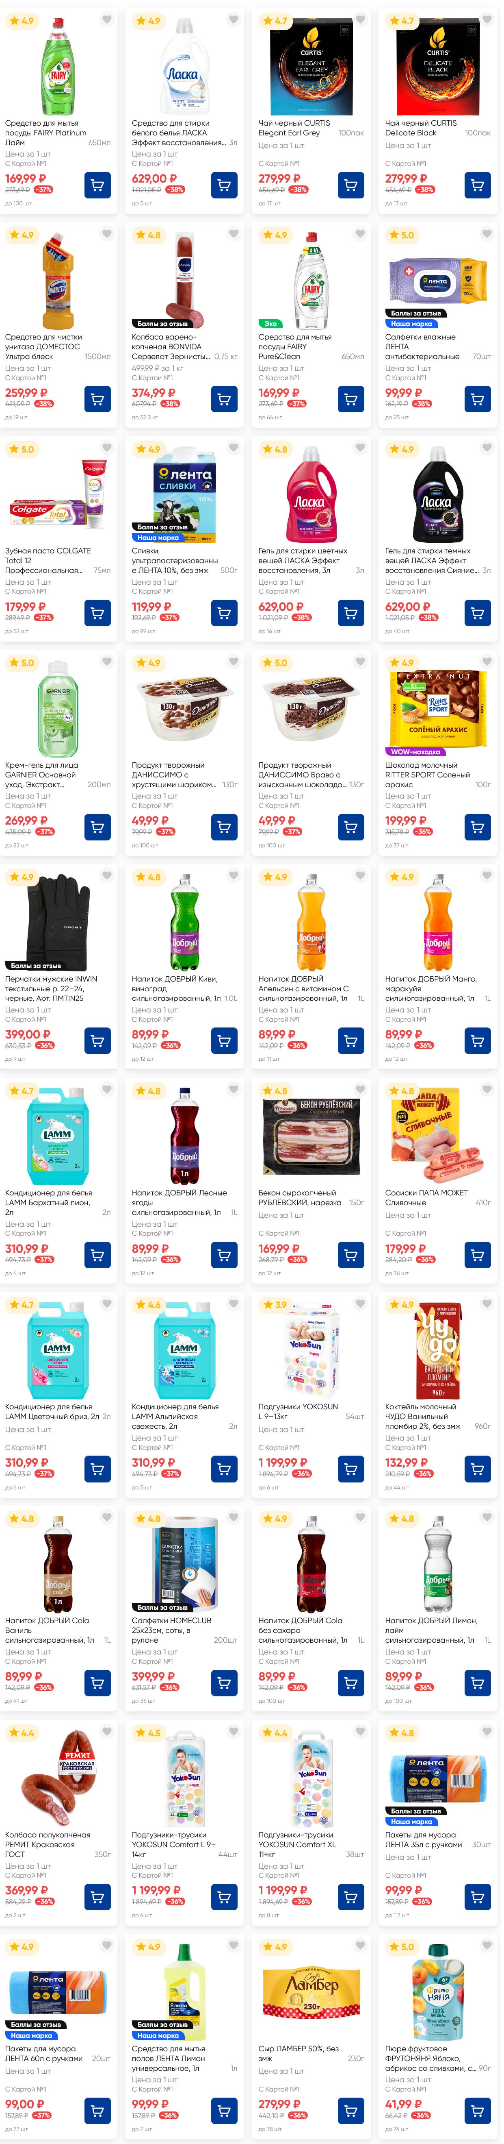The width and height of the screenshot is (504, 2144).
Task: Add RITTER SPORT chocolate to cart
Action: click(476, 827)
